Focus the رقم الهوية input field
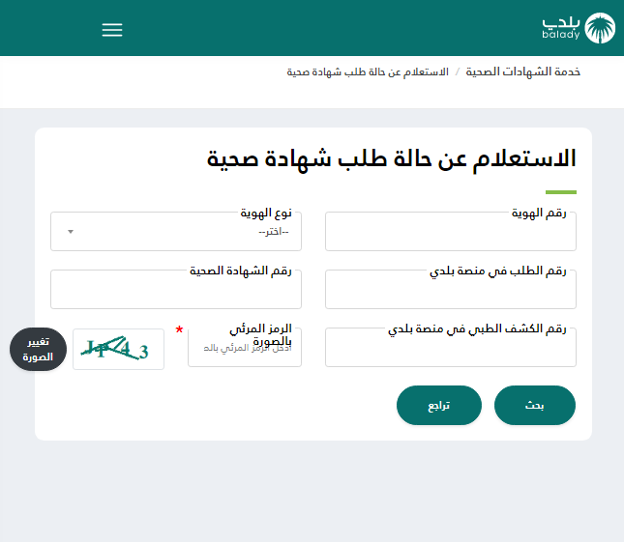The image size is (624, 542). (450, 234)
